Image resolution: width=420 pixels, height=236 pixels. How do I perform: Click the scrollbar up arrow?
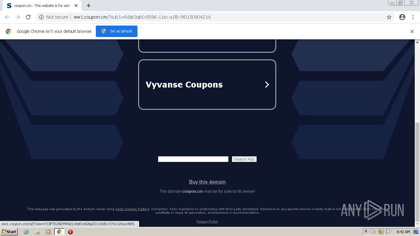tap(417, 42)
